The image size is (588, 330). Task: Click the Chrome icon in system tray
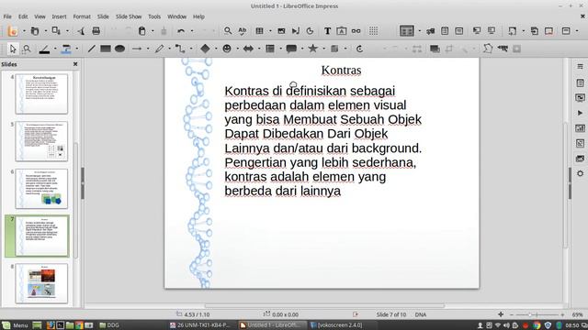[537, 325]
